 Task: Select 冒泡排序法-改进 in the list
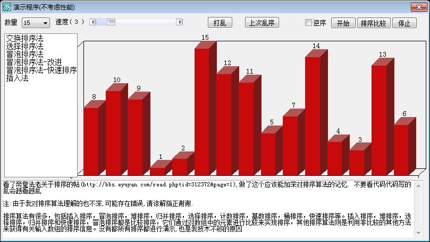[34, 62]
